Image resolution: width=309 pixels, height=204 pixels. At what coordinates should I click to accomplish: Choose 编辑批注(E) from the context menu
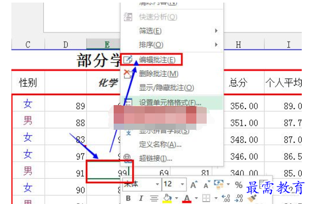tap(172, 60)
